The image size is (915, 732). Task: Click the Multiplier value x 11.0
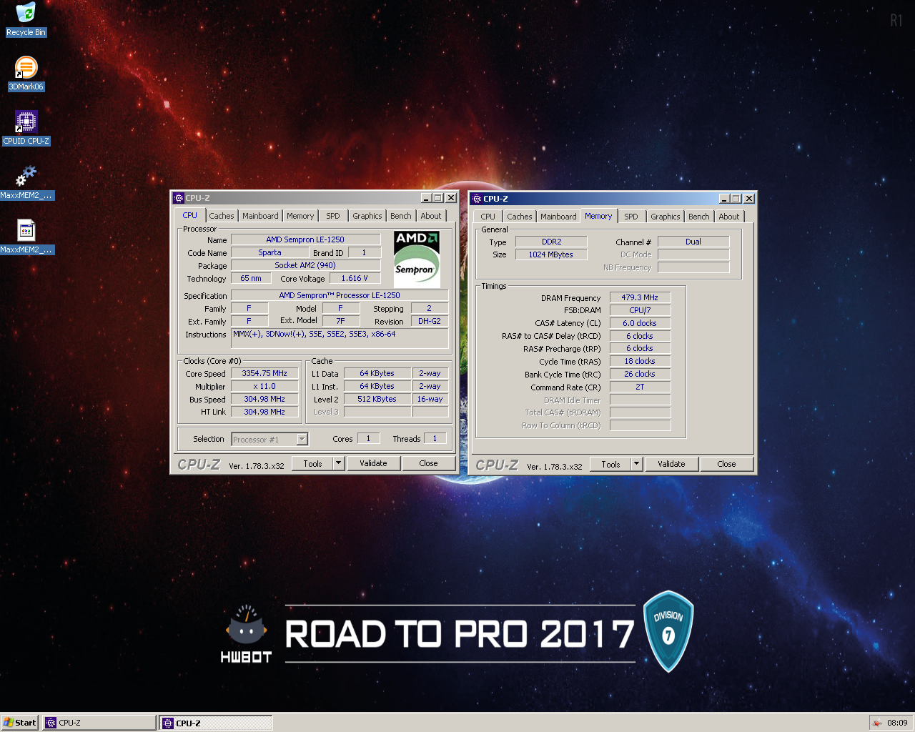tap(264, 386)
